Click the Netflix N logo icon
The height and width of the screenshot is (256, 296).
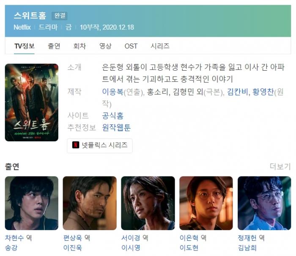pyautogui.click(x=76, y=145)
